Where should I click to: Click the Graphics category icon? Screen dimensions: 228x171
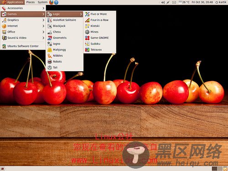click(4, 20)
